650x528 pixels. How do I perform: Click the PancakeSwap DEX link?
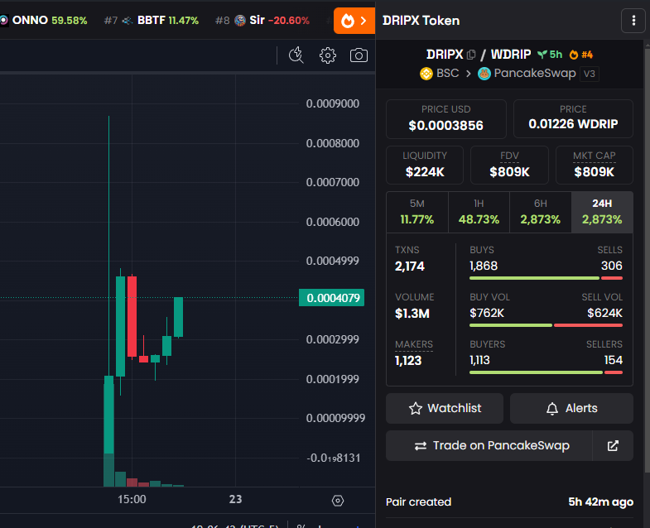pyautogui.click(x=527, y=74)
